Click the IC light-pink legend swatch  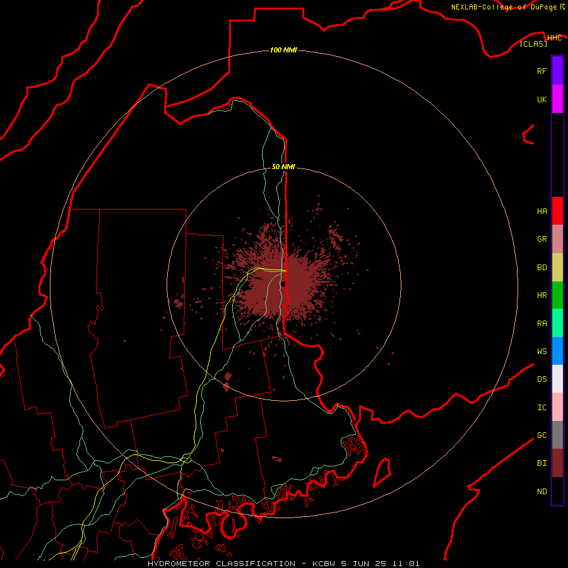[557, 407]
